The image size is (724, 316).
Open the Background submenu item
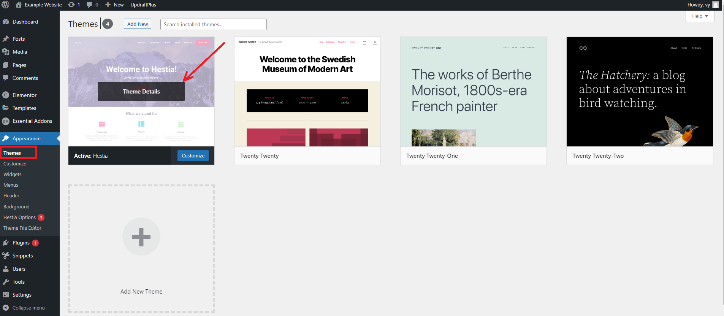[16, 206]
